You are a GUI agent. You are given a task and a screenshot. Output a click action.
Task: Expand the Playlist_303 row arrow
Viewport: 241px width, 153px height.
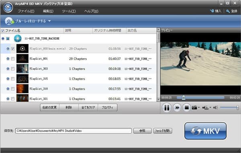point(8,69)
